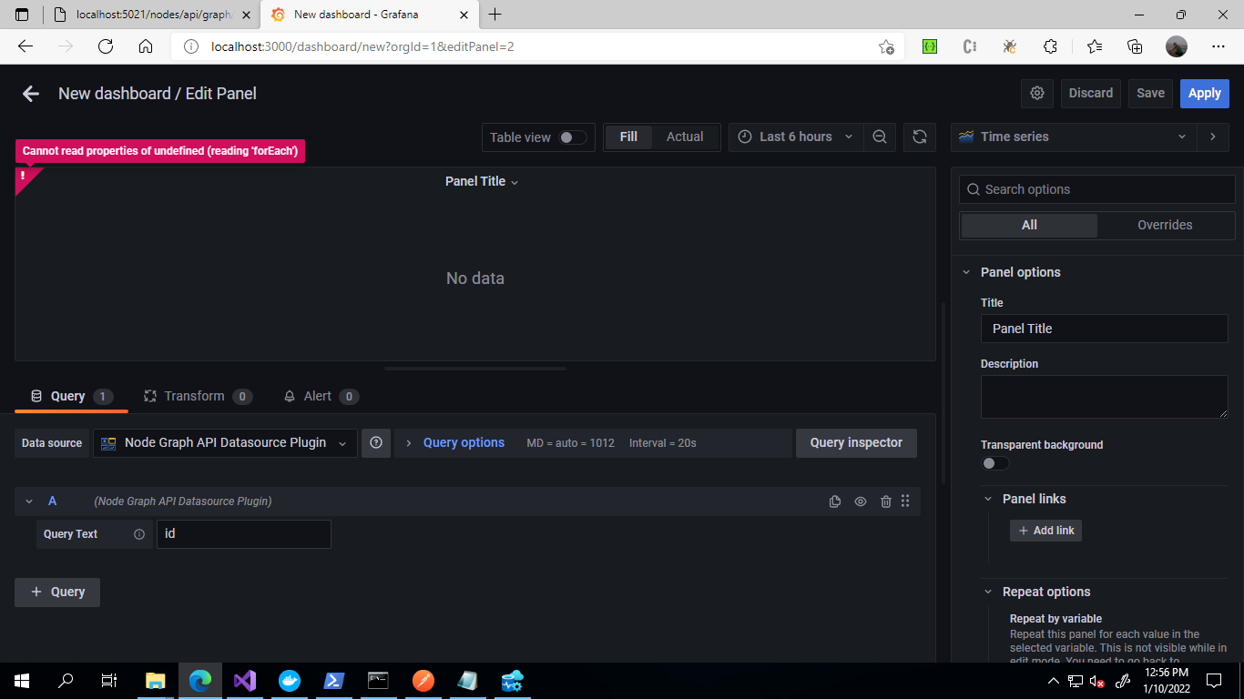Open the Time series visualization picker
The image size is (1244, 699).
[1074, 137]
